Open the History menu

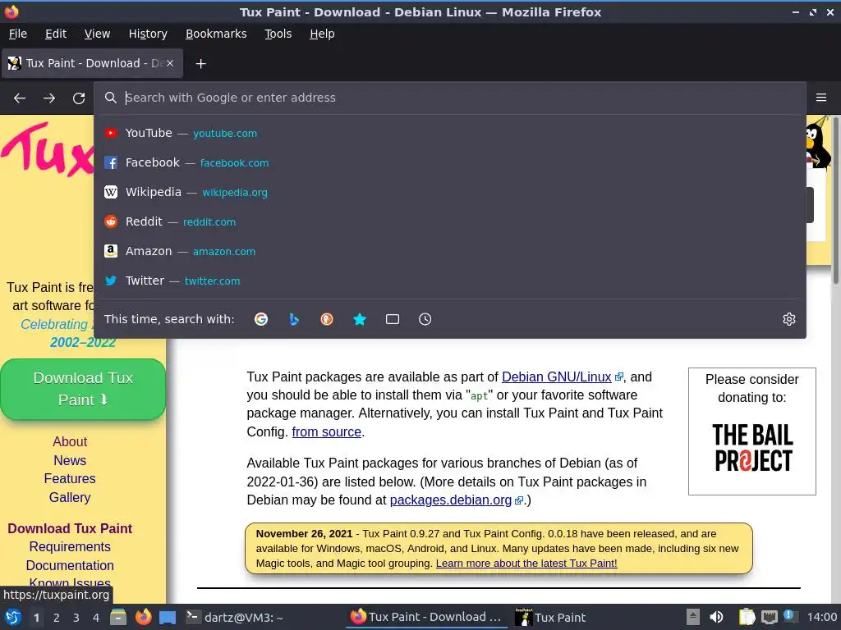148,34
